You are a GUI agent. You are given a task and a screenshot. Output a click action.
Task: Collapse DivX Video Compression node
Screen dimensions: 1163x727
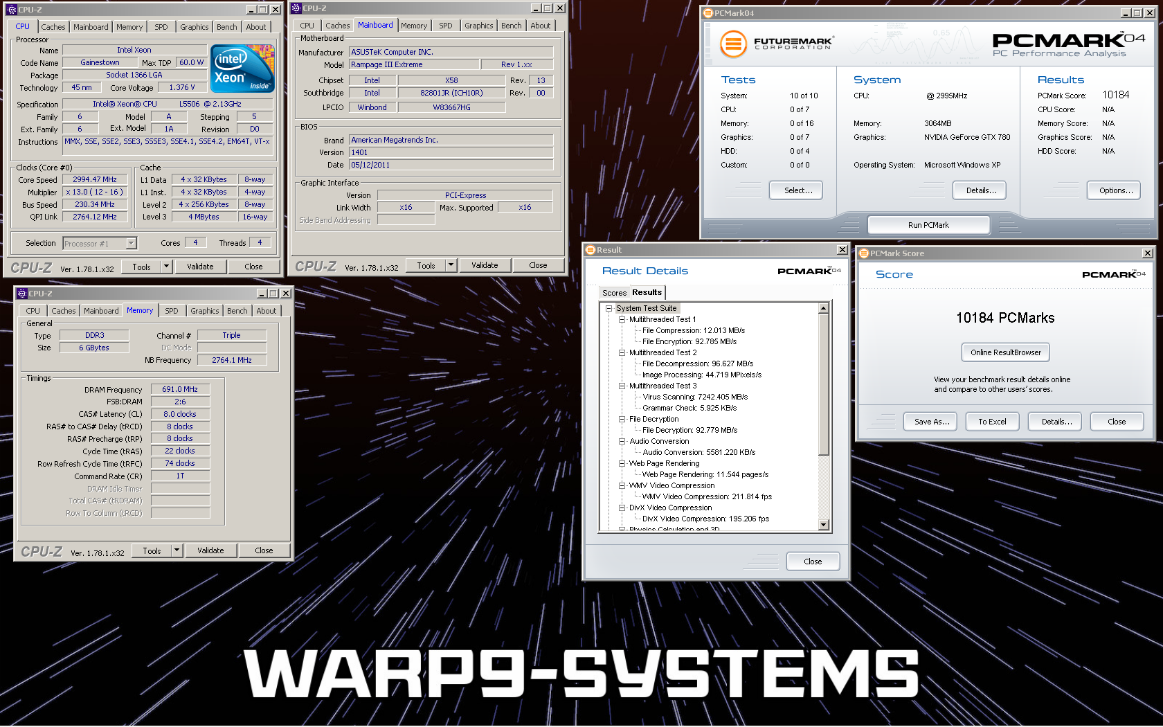click(x=622, y=508)
